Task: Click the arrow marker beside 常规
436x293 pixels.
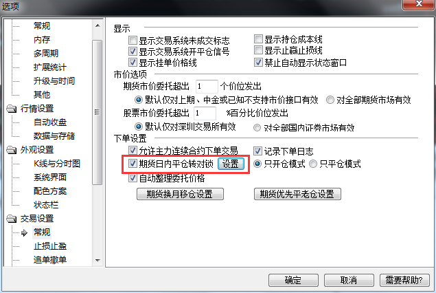Action: point(24,232)
